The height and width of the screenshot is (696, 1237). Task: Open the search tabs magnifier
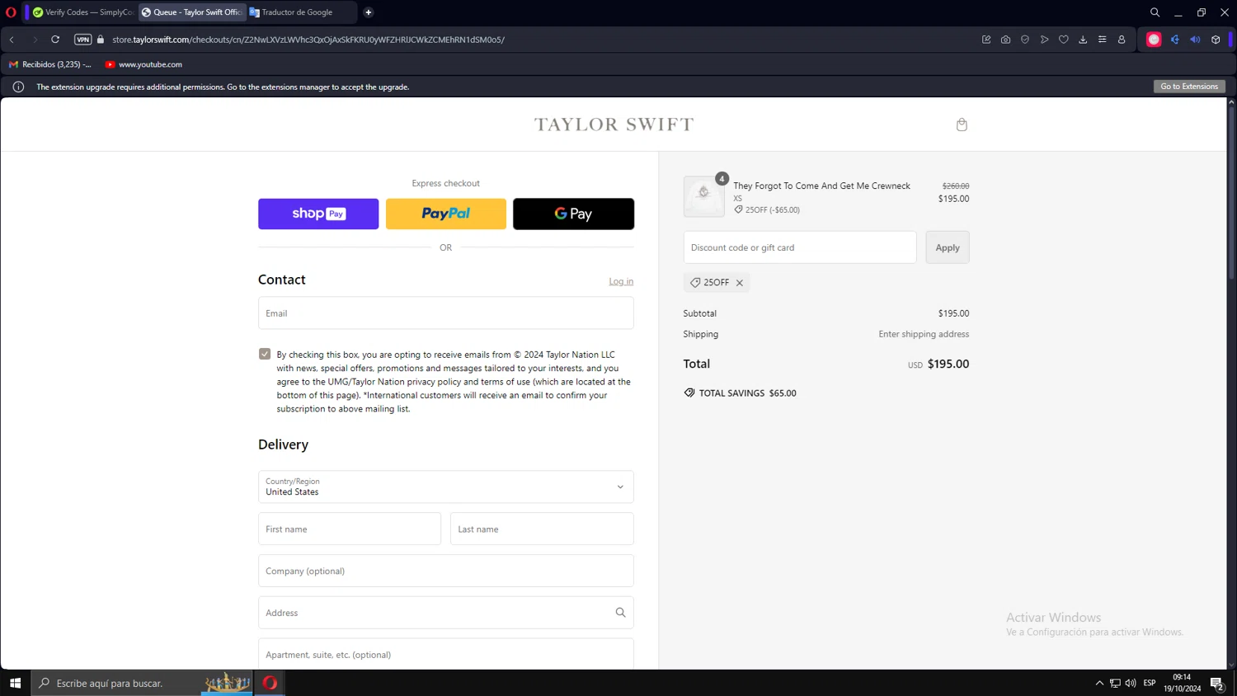1155,12
